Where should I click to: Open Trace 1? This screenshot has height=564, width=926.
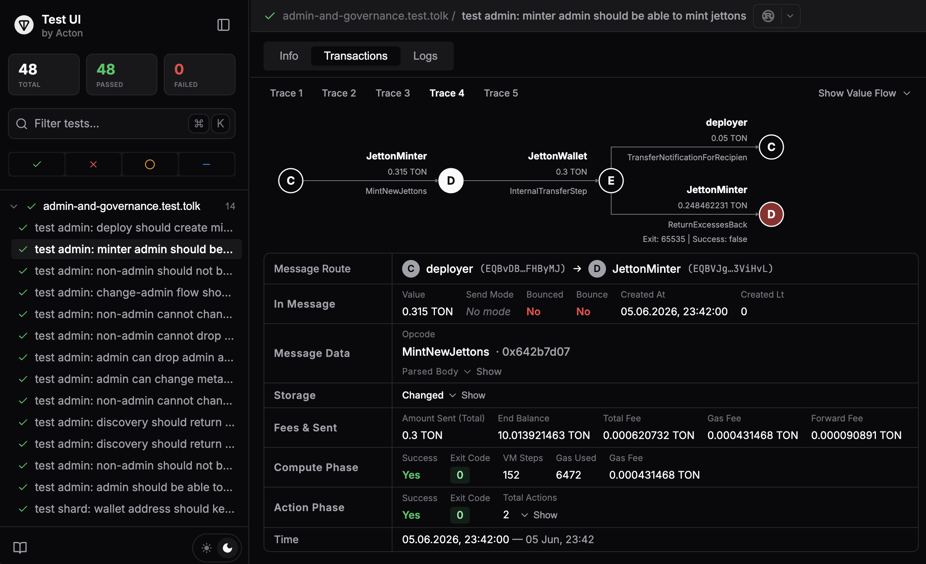[286, 93]
